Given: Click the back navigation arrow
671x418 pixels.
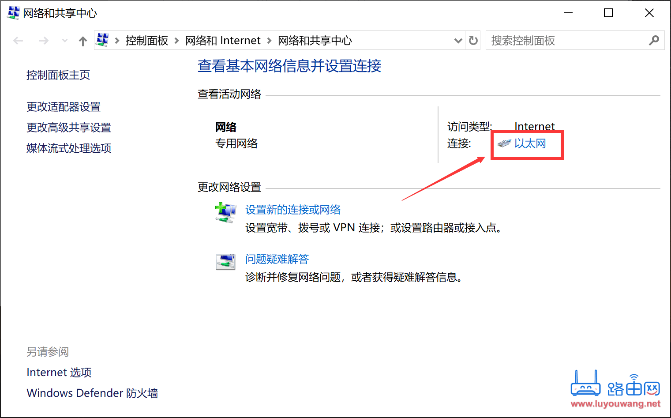Looking at the screenshot, I should 18,40.
